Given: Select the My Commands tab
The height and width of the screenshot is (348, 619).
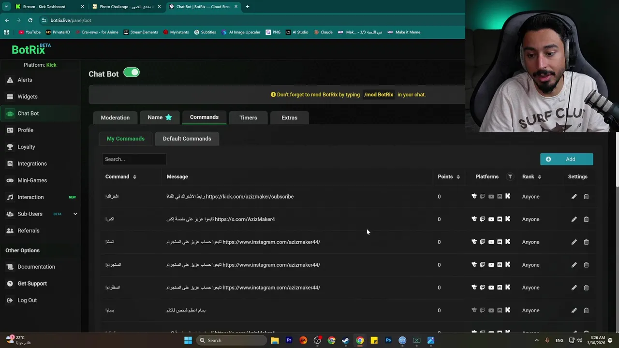Looking at the screenshot, I should [x=126, y=139].
